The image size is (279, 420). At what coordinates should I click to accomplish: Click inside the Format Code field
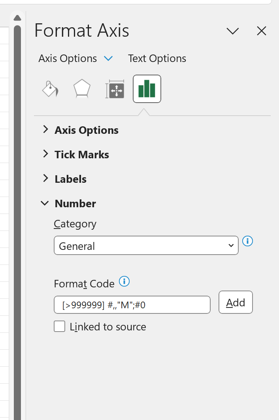pos(132,304)
